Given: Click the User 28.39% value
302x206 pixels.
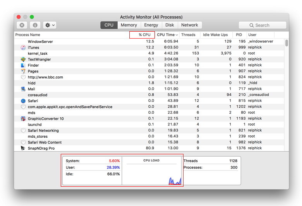Looking at the screenshot, I should pyautogui.click(x=113, y=167).
